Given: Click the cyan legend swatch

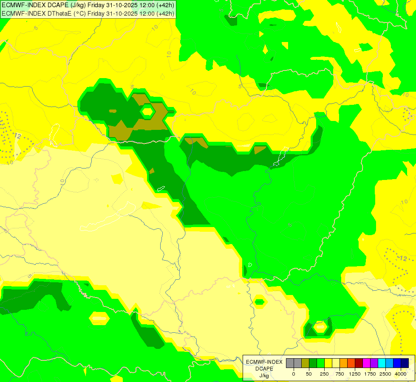Looking at the screenshot, I should click(382, 363).
